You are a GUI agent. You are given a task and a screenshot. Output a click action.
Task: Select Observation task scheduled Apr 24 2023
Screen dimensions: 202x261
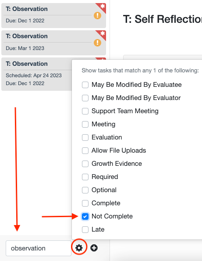coord(36,74)
